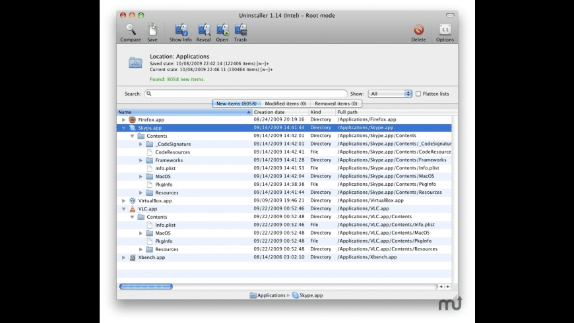Viewport: 574px width, 323px height.
Task: Collapse the VLC.app tree item
Action: (123, 209)
